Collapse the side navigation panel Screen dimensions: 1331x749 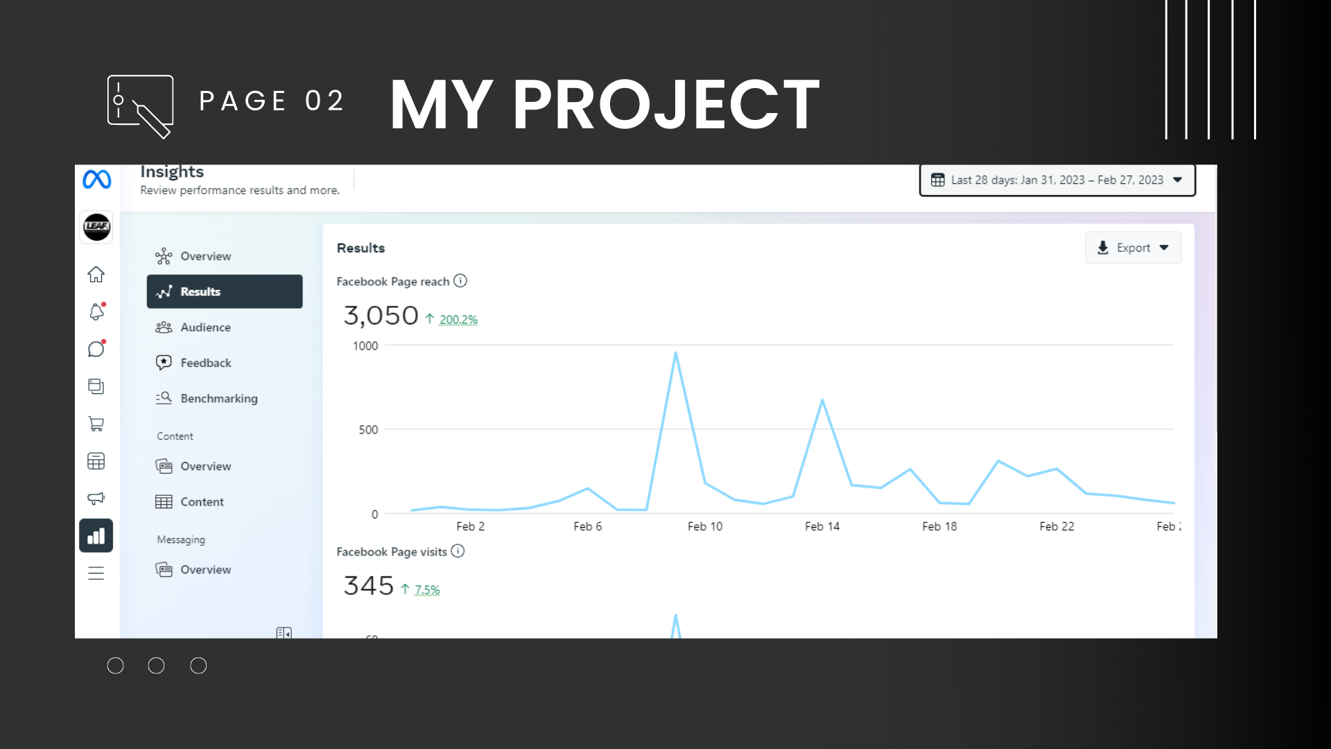click(284, 632)
